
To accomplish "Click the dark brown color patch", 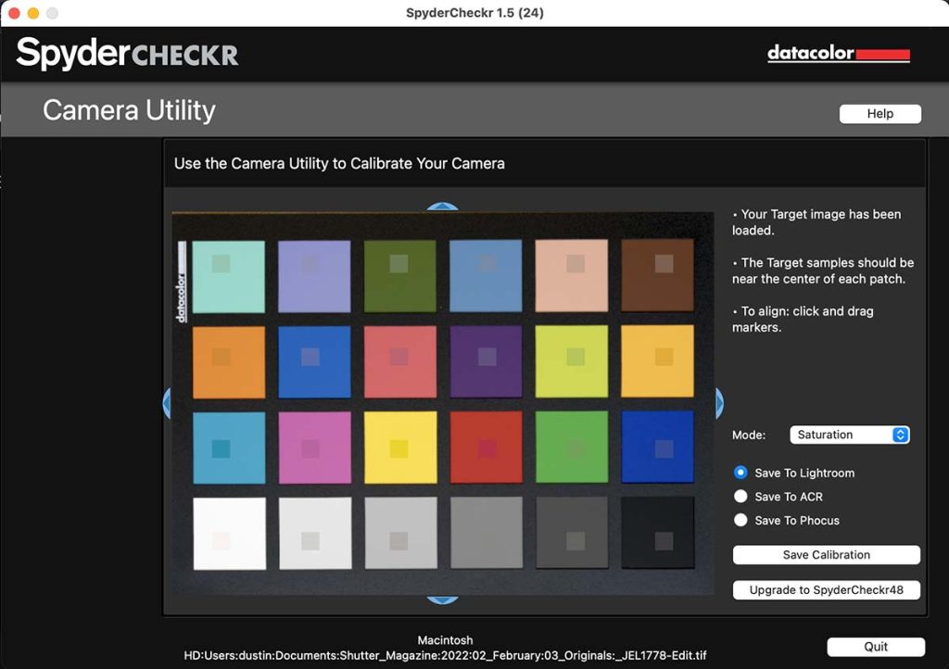I will point(657,275).
